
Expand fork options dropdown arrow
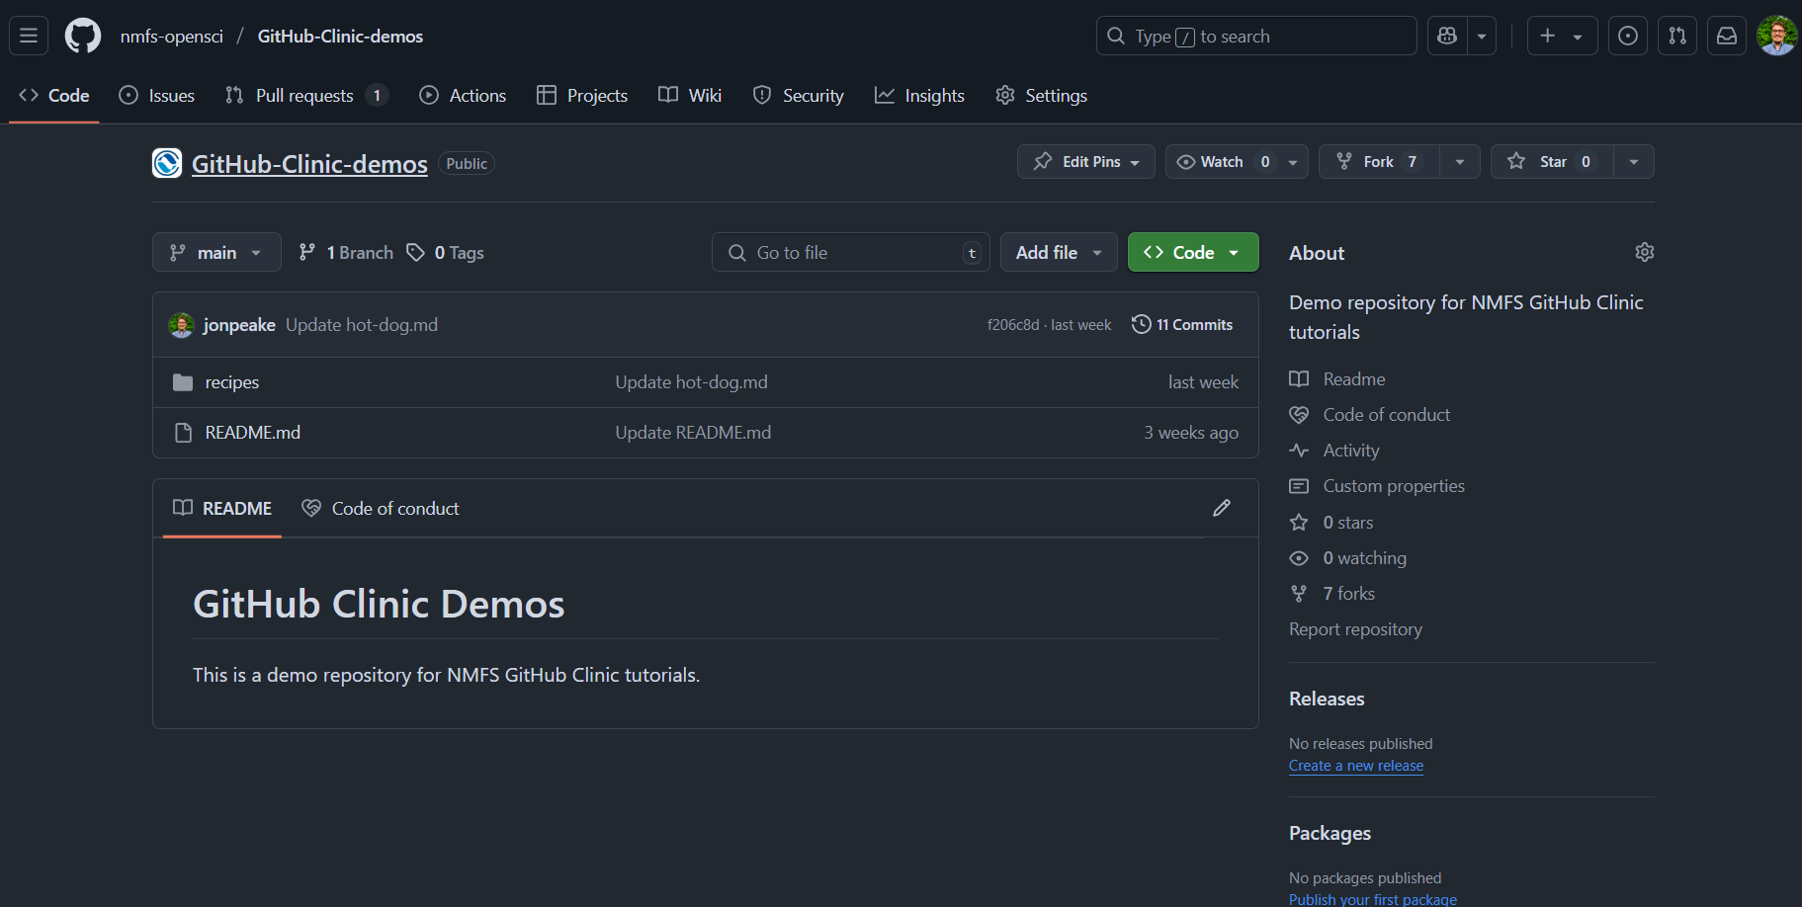point(1460,162)
